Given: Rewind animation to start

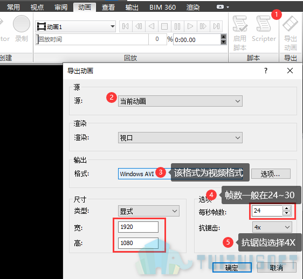Looking at the screenshot, I should [x=126, y=26].
